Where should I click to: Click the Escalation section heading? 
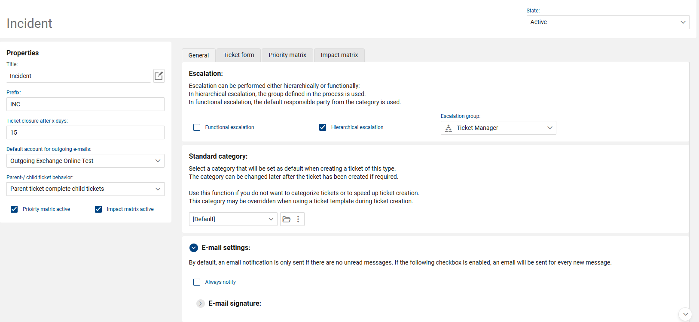[x=206, y=74]
